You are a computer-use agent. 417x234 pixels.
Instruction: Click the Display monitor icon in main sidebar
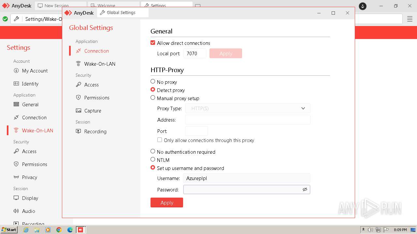point(16,198)
